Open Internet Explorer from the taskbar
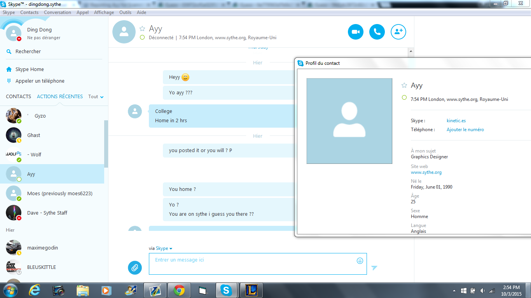This screenshot has height=298, width=531. (35, 290)
